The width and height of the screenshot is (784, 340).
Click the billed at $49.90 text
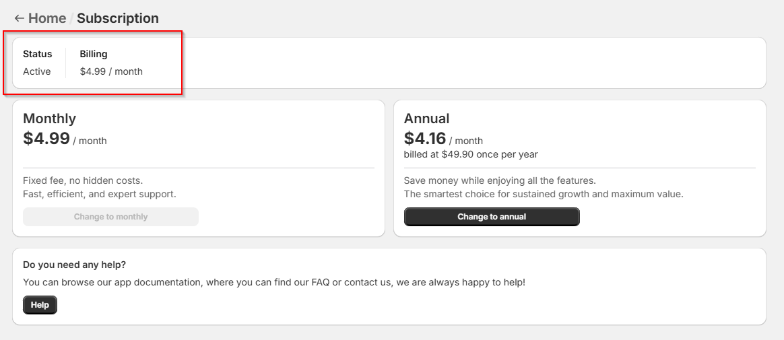tap(471, 154)
